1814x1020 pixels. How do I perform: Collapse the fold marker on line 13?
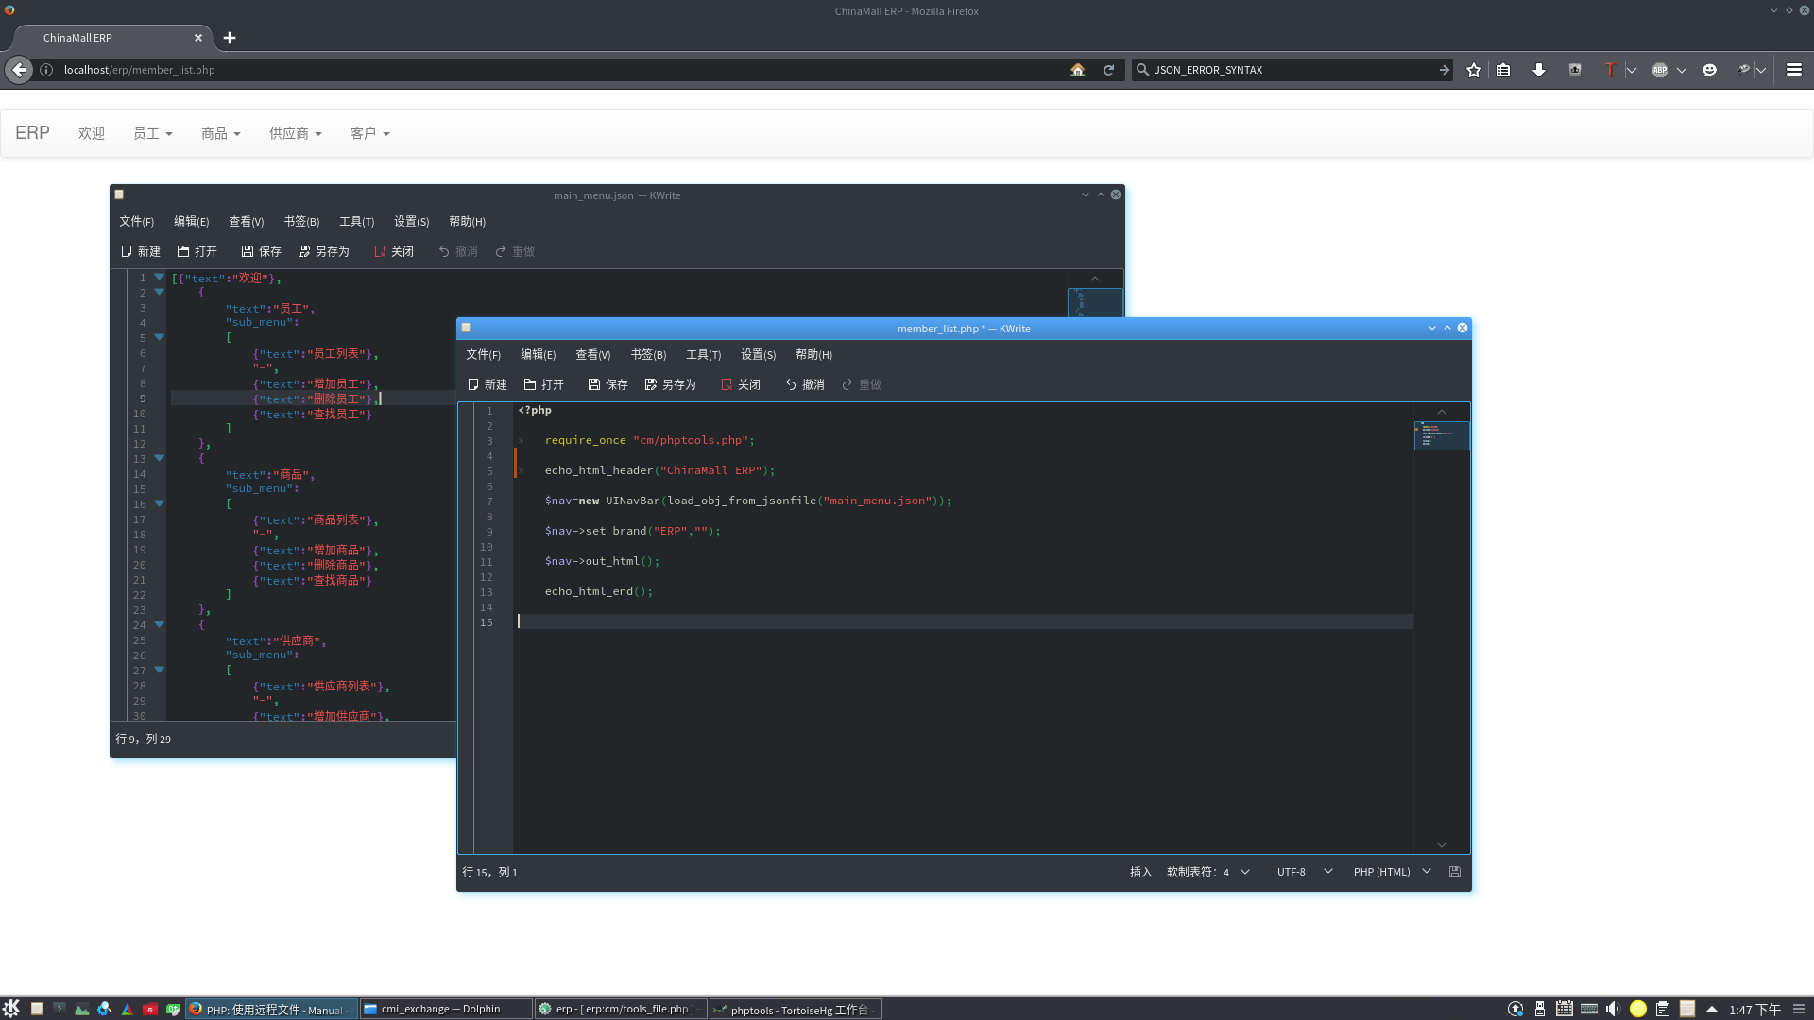coord(159,458)
